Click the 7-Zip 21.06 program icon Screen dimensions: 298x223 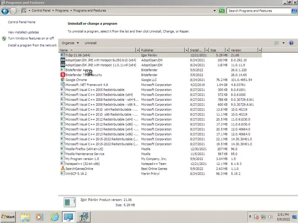[x=63, y=55]
